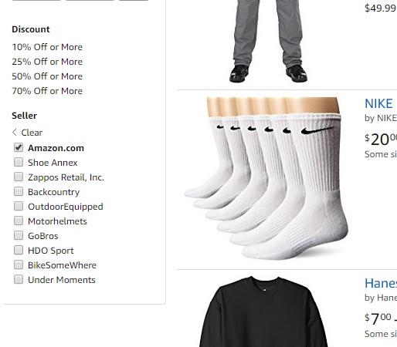Viewport: 397px width, 347px height.
Task: Choose the 70% Off or More filter
Action: tap(47, 91)
